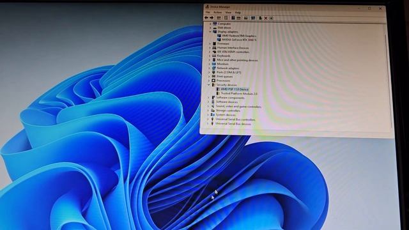This screenshot has height=230, width=409.
Task: Click the Monitors category icon
Action: coord(214,64)
